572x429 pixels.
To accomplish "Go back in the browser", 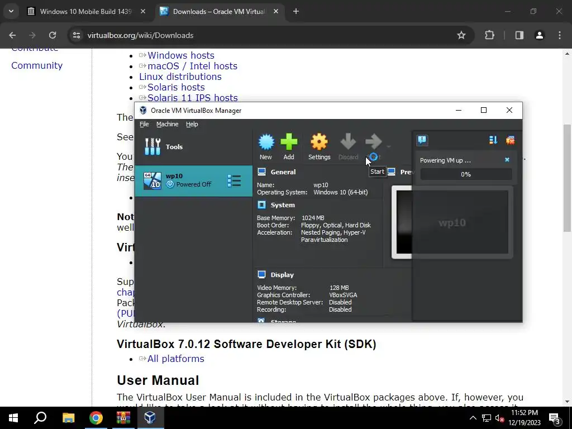I will (12, 35).
